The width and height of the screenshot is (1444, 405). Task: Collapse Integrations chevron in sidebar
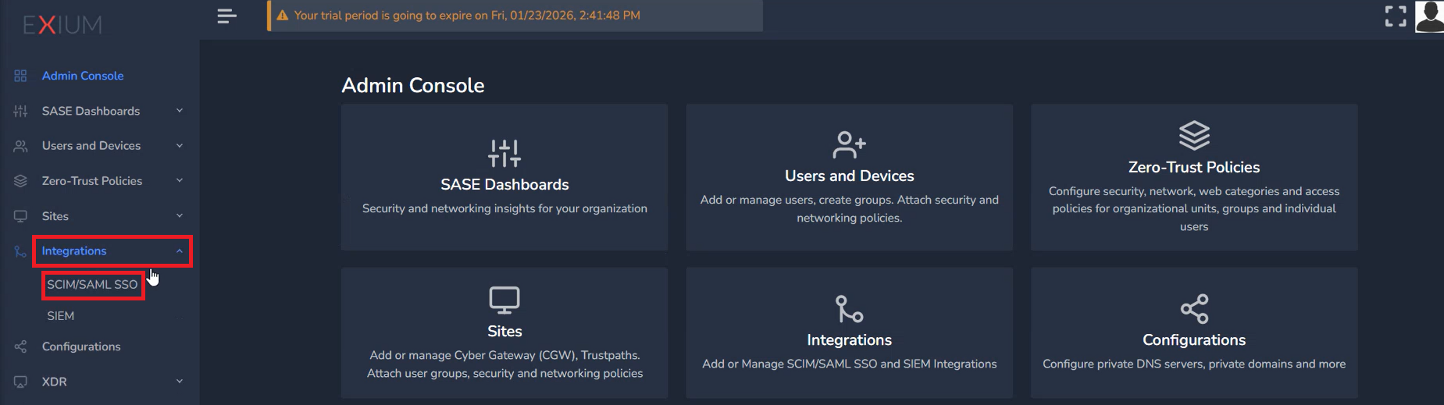tap(180, 251)
